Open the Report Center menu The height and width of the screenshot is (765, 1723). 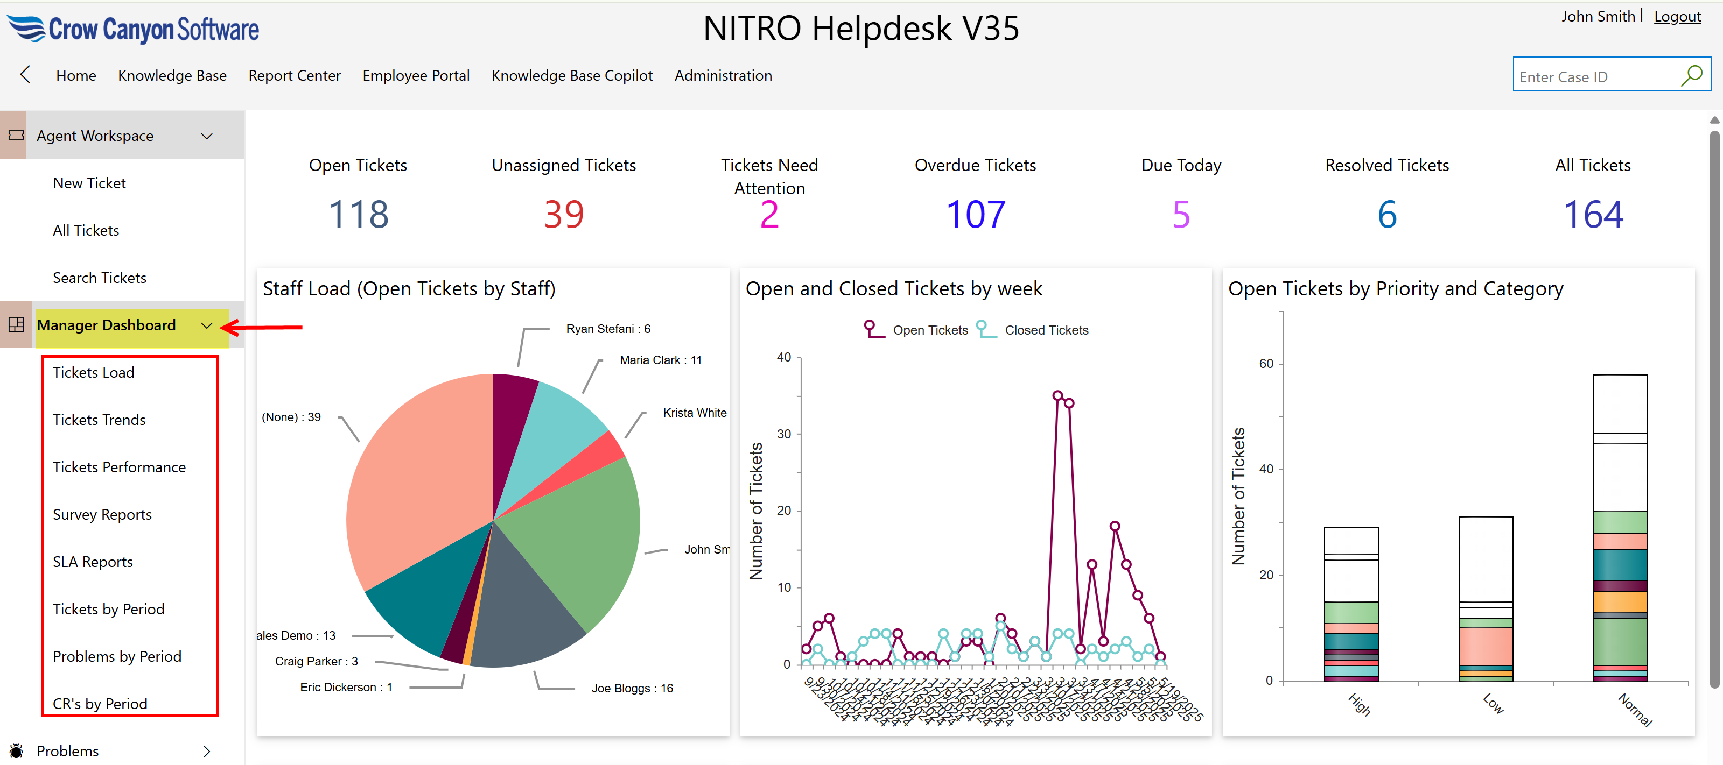tap(295, 75)
